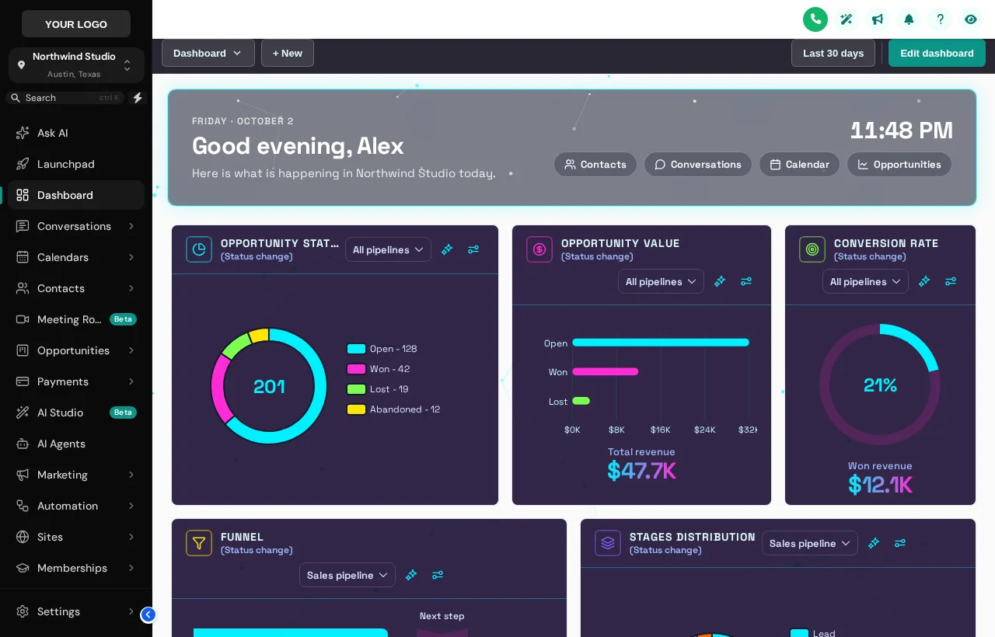Open the magic wand AI icon in header
The height and width of the screenshot is (637, 995).
pos(847,19)
